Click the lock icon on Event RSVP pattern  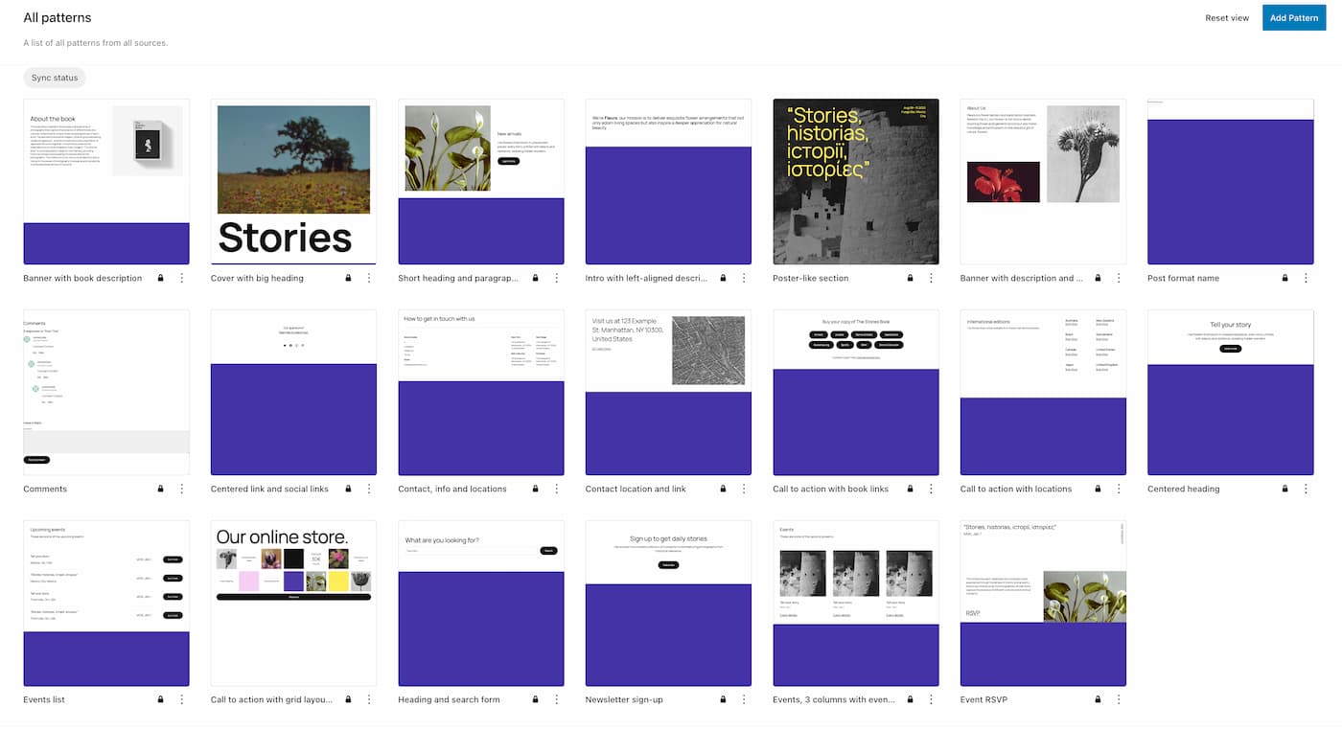(x=1098, y=699)
